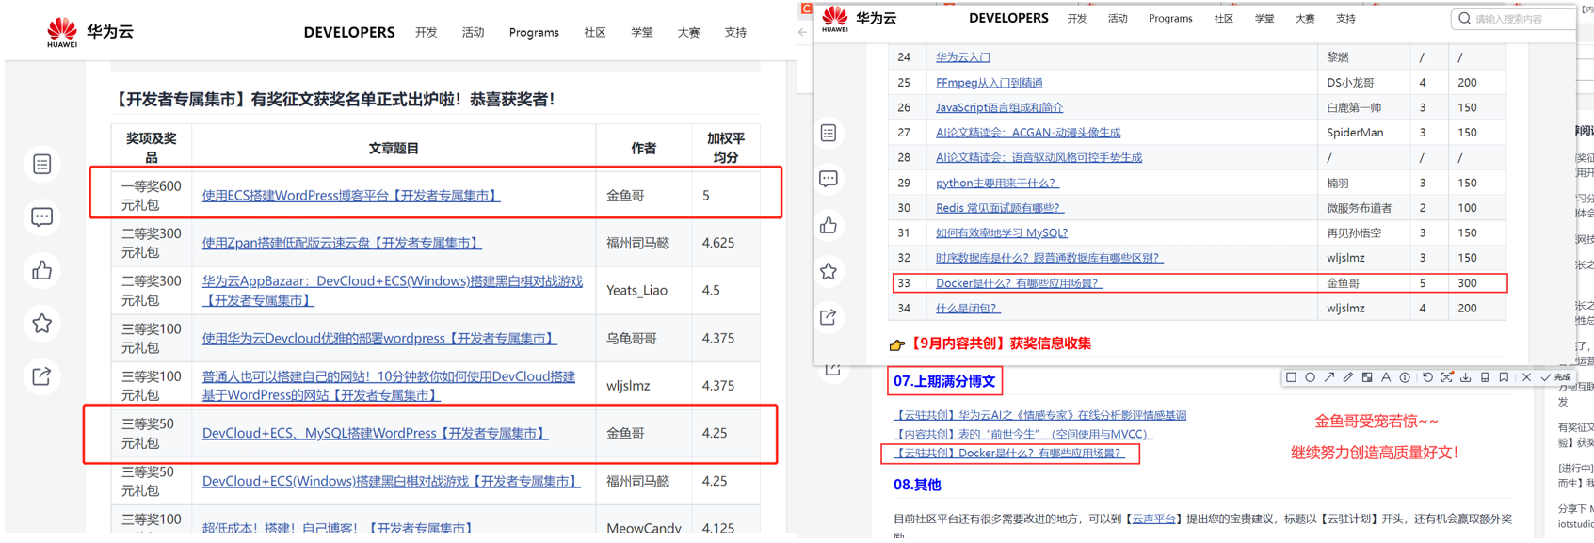Undo the last annotation in screenshot toolbar
The width and height of the screenshot is (1594, 543).
1427,377
